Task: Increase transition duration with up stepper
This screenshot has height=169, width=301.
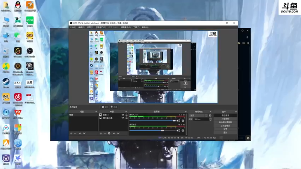Action: (210, 118)
